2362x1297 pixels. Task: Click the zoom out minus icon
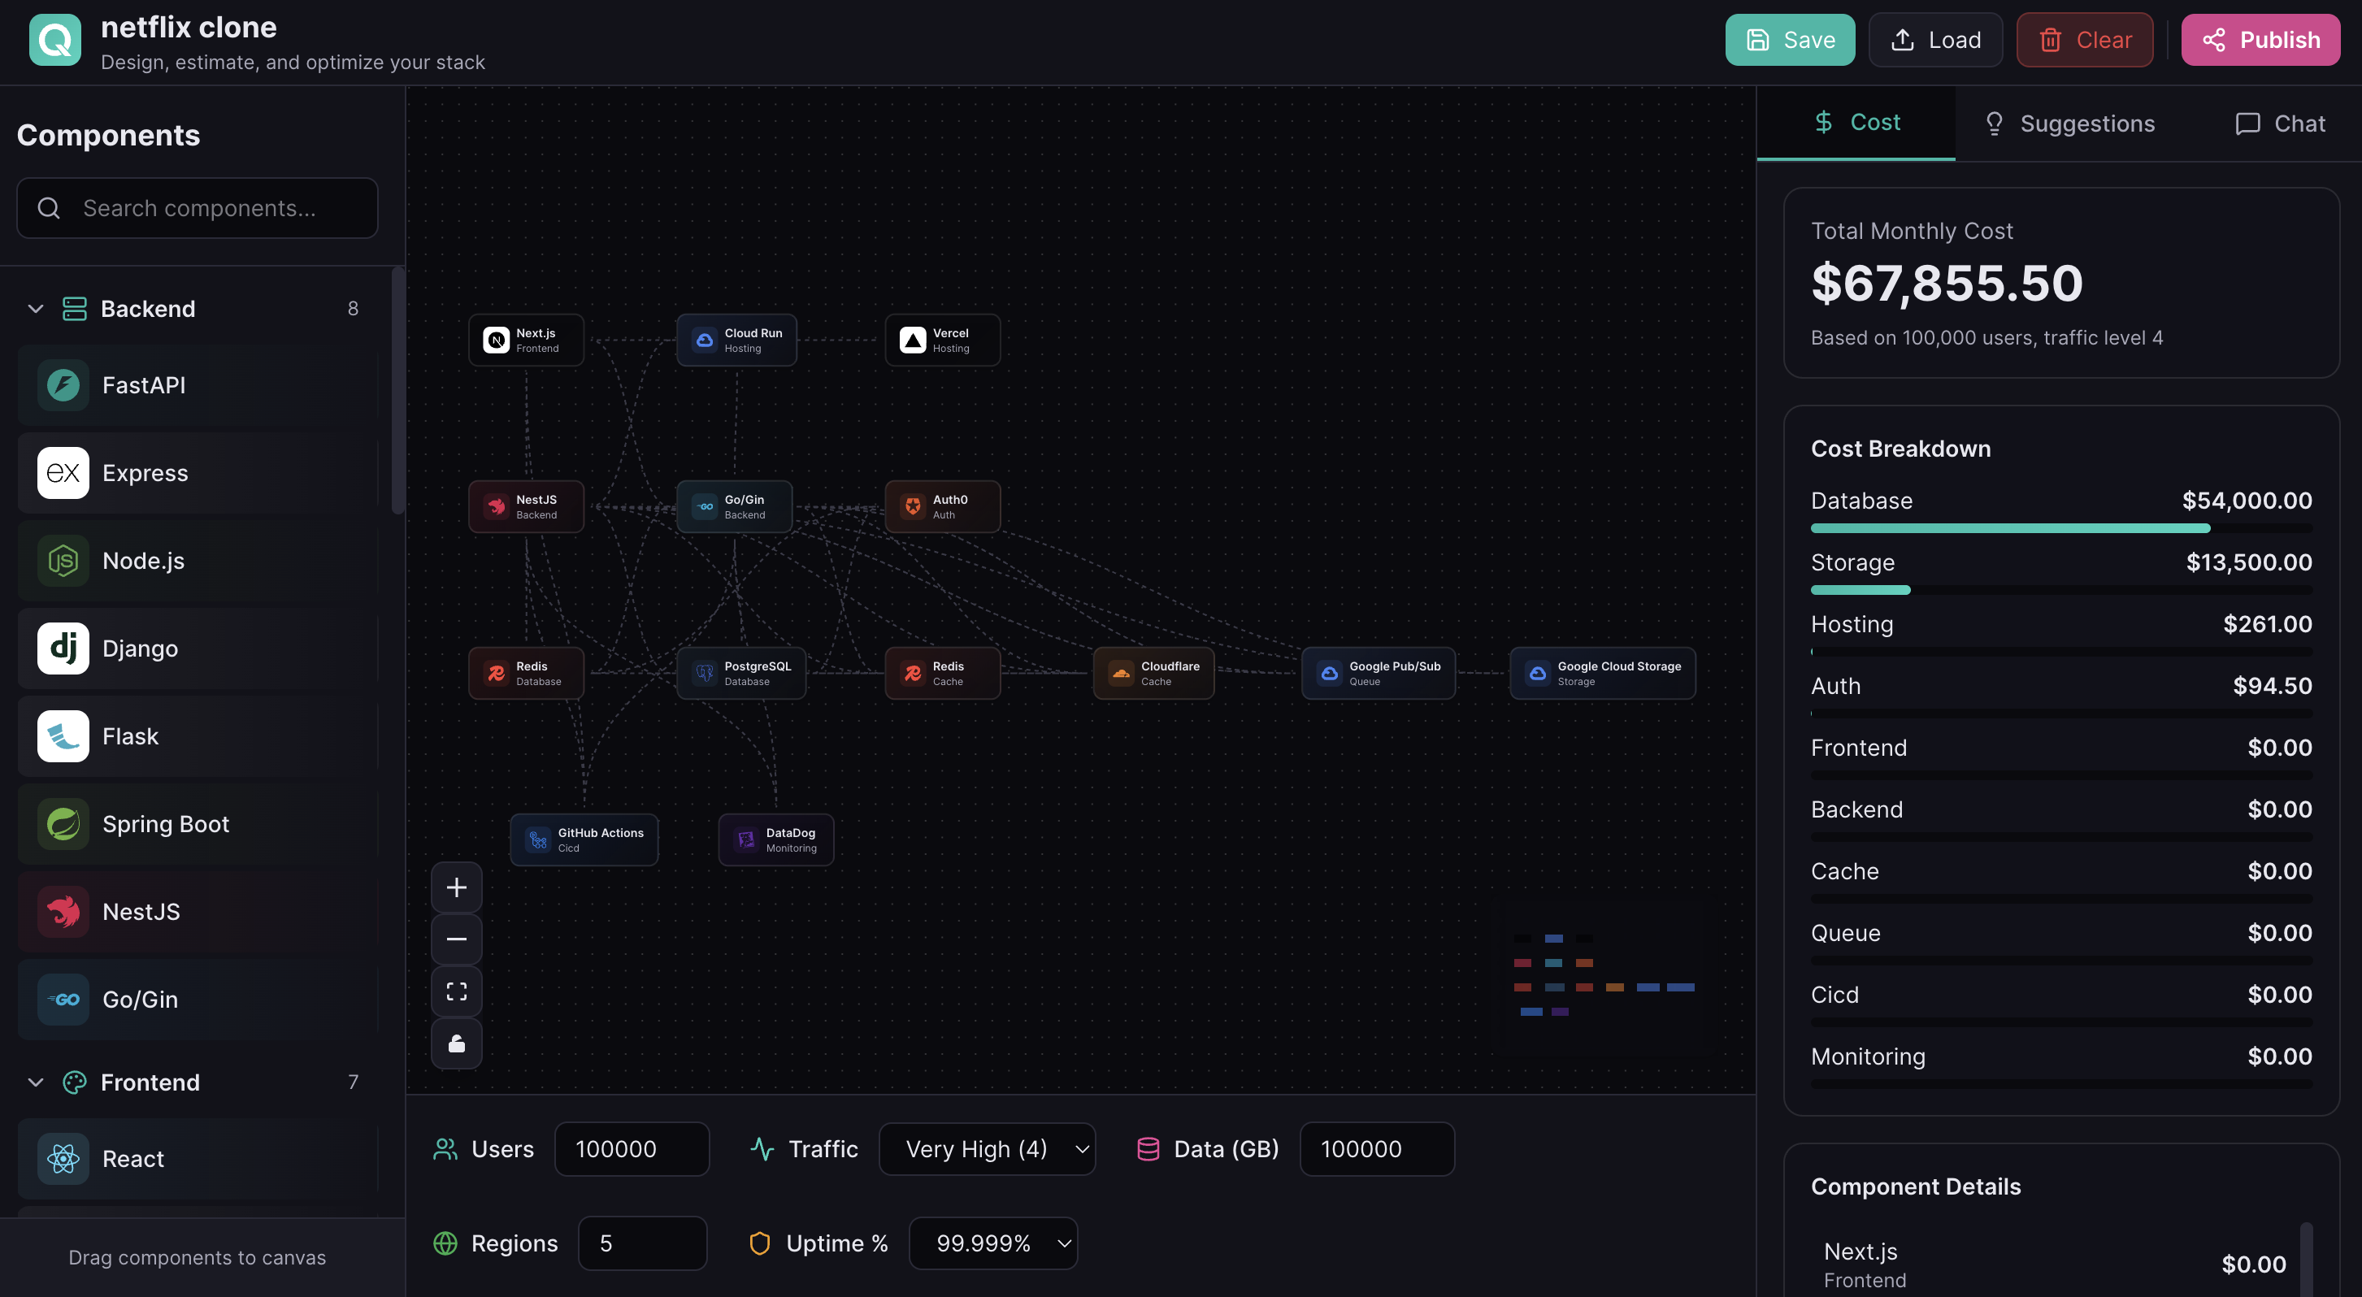click(x=456, y=939)
